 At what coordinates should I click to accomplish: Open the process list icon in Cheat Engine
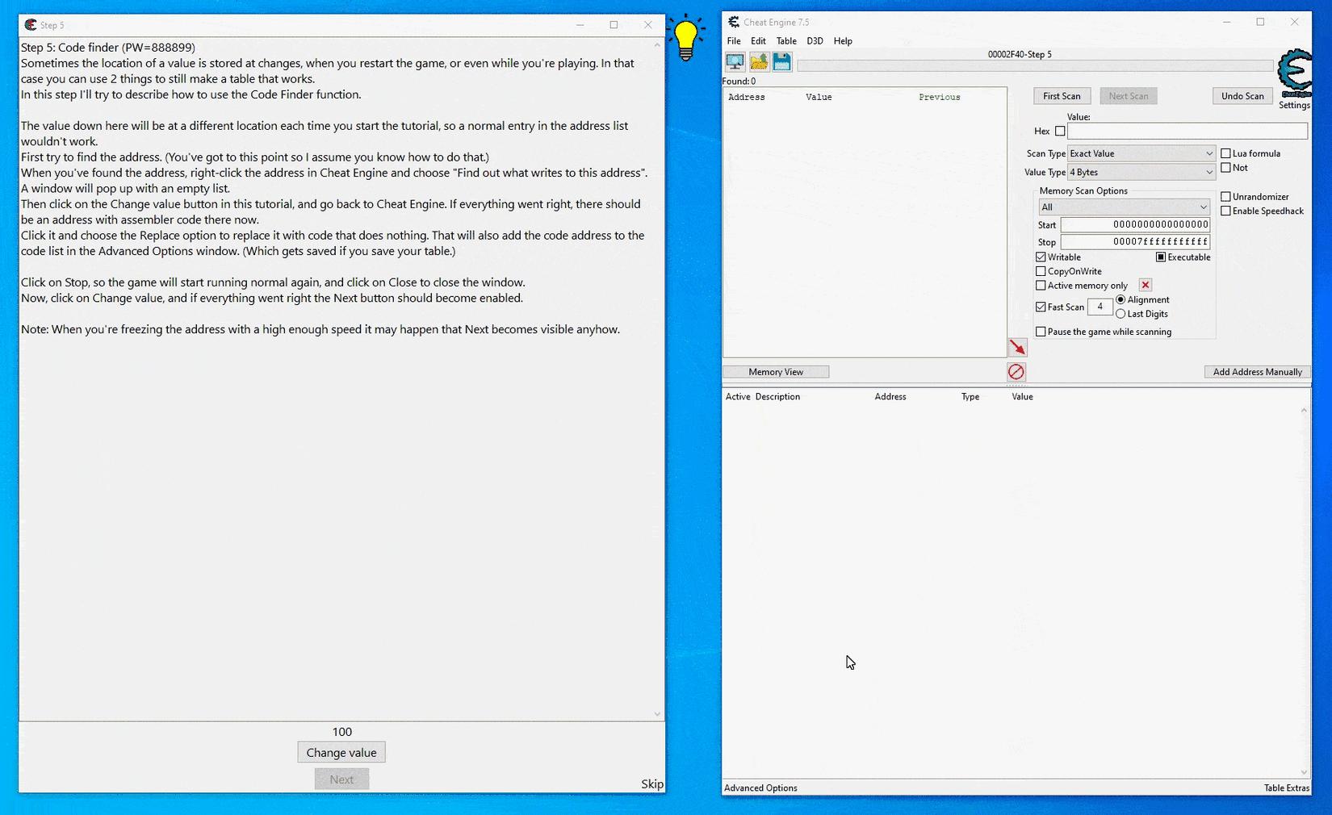(x=735, y=61)
